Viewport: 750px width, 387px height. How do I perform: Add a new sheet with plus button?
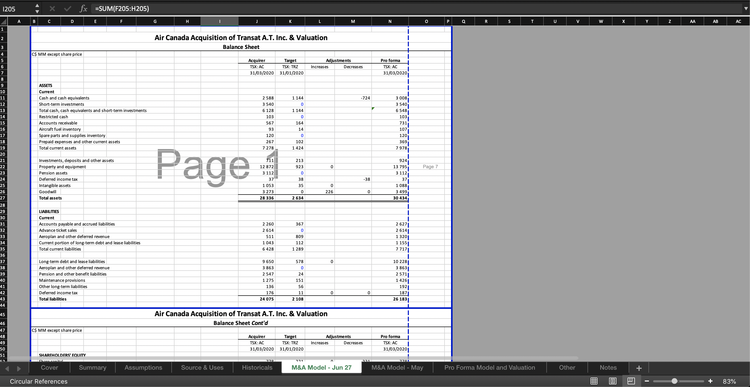[639, 368]
